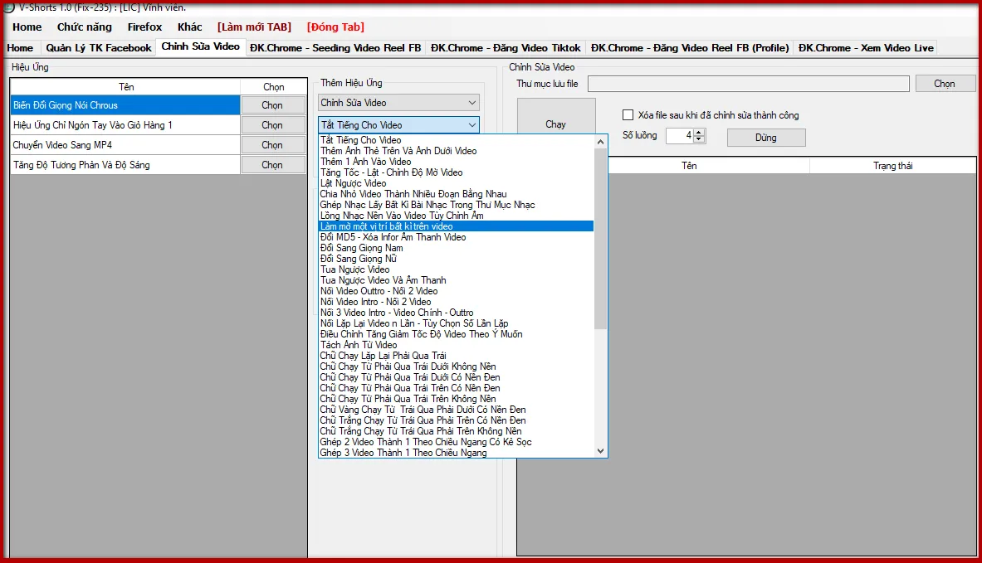Decrease Số luồng value with down arrow
The height and width of the screenshot is (563, 982).
(x=699, y=139)
